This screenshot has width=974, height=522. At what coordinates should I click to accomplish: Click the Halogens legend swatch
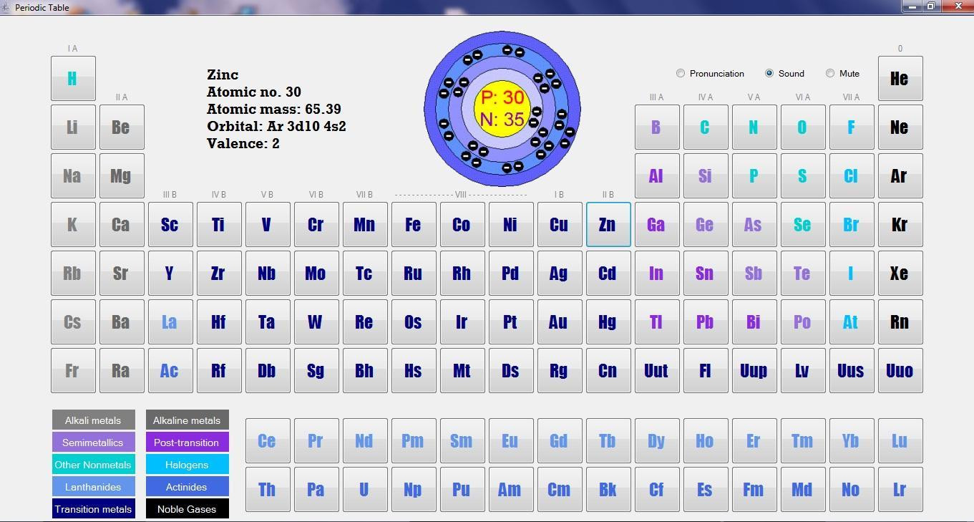tap(187, 465)
